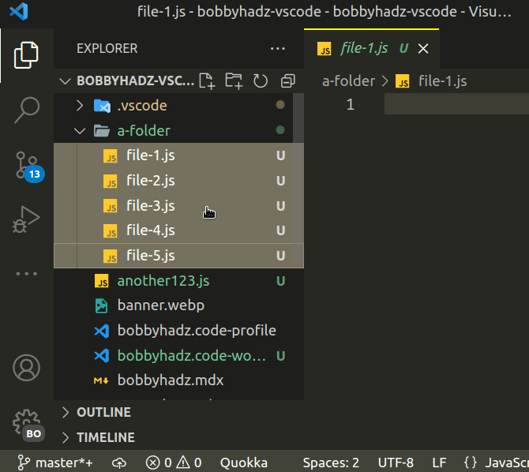Viewport: 529px width, 472px height.
Task: Select file-3.js in the explorer tree
Action: click(178, 205)
